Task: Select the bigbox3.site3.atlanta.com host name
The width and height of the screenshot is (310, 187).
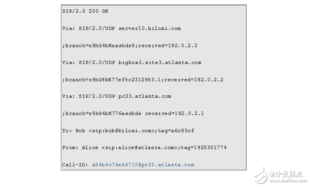Action: [160, 62]
